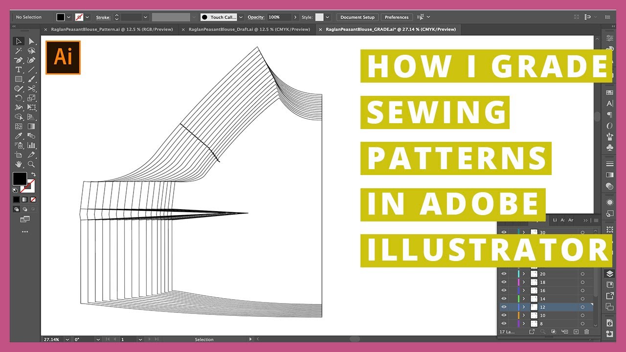Expand layer 30 contents

pos(524,233)
